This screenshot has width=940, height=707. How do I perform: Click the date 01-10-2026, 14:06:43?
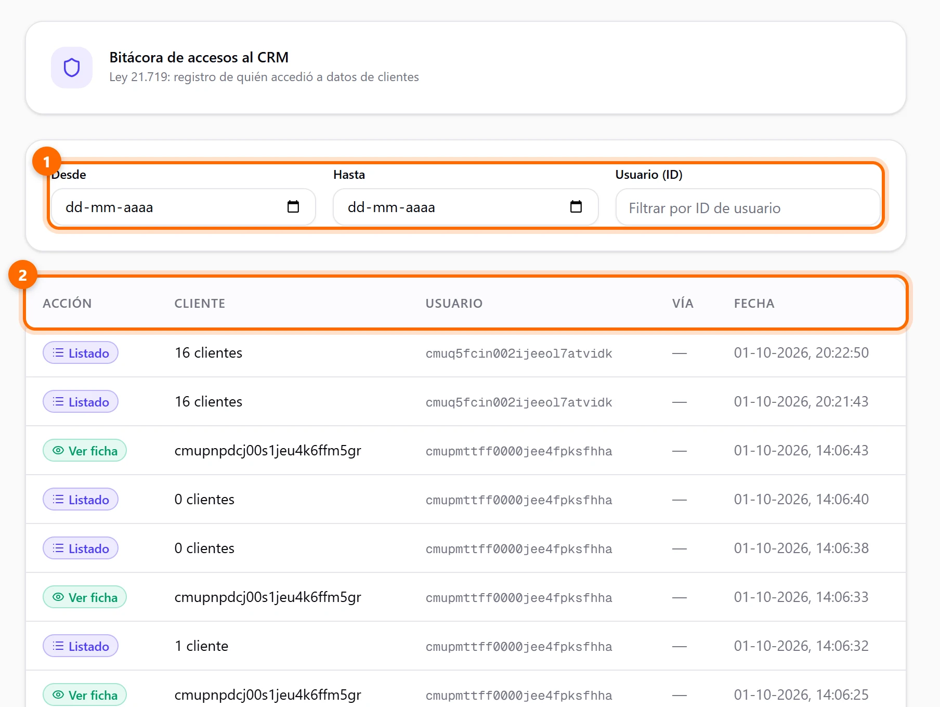coord(801,451)
